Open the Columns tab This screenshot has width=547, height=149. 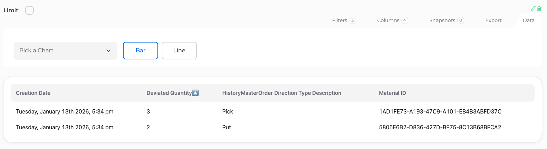[392, 20]
